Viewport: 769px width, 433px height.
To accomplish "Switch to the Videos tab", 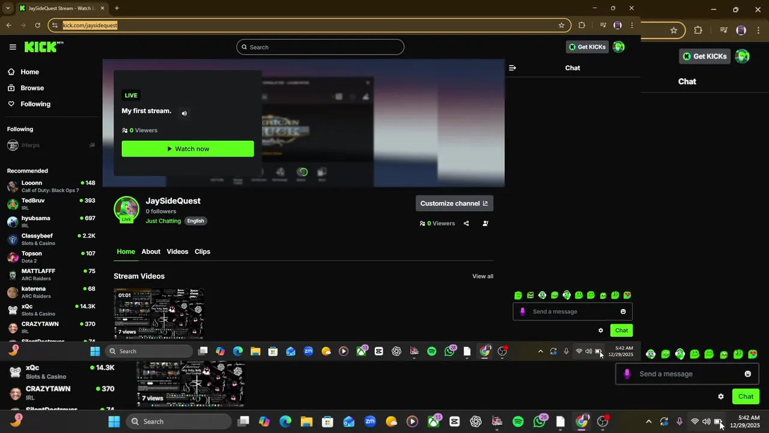I will pyautogui.click(x=177, y=251).
